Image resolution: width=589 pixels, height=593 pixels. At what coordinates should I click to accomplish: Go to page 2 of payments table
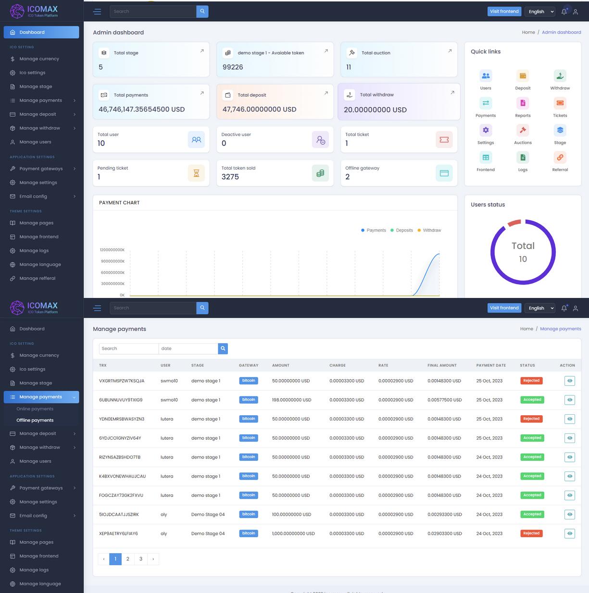(x=128, y=559)
